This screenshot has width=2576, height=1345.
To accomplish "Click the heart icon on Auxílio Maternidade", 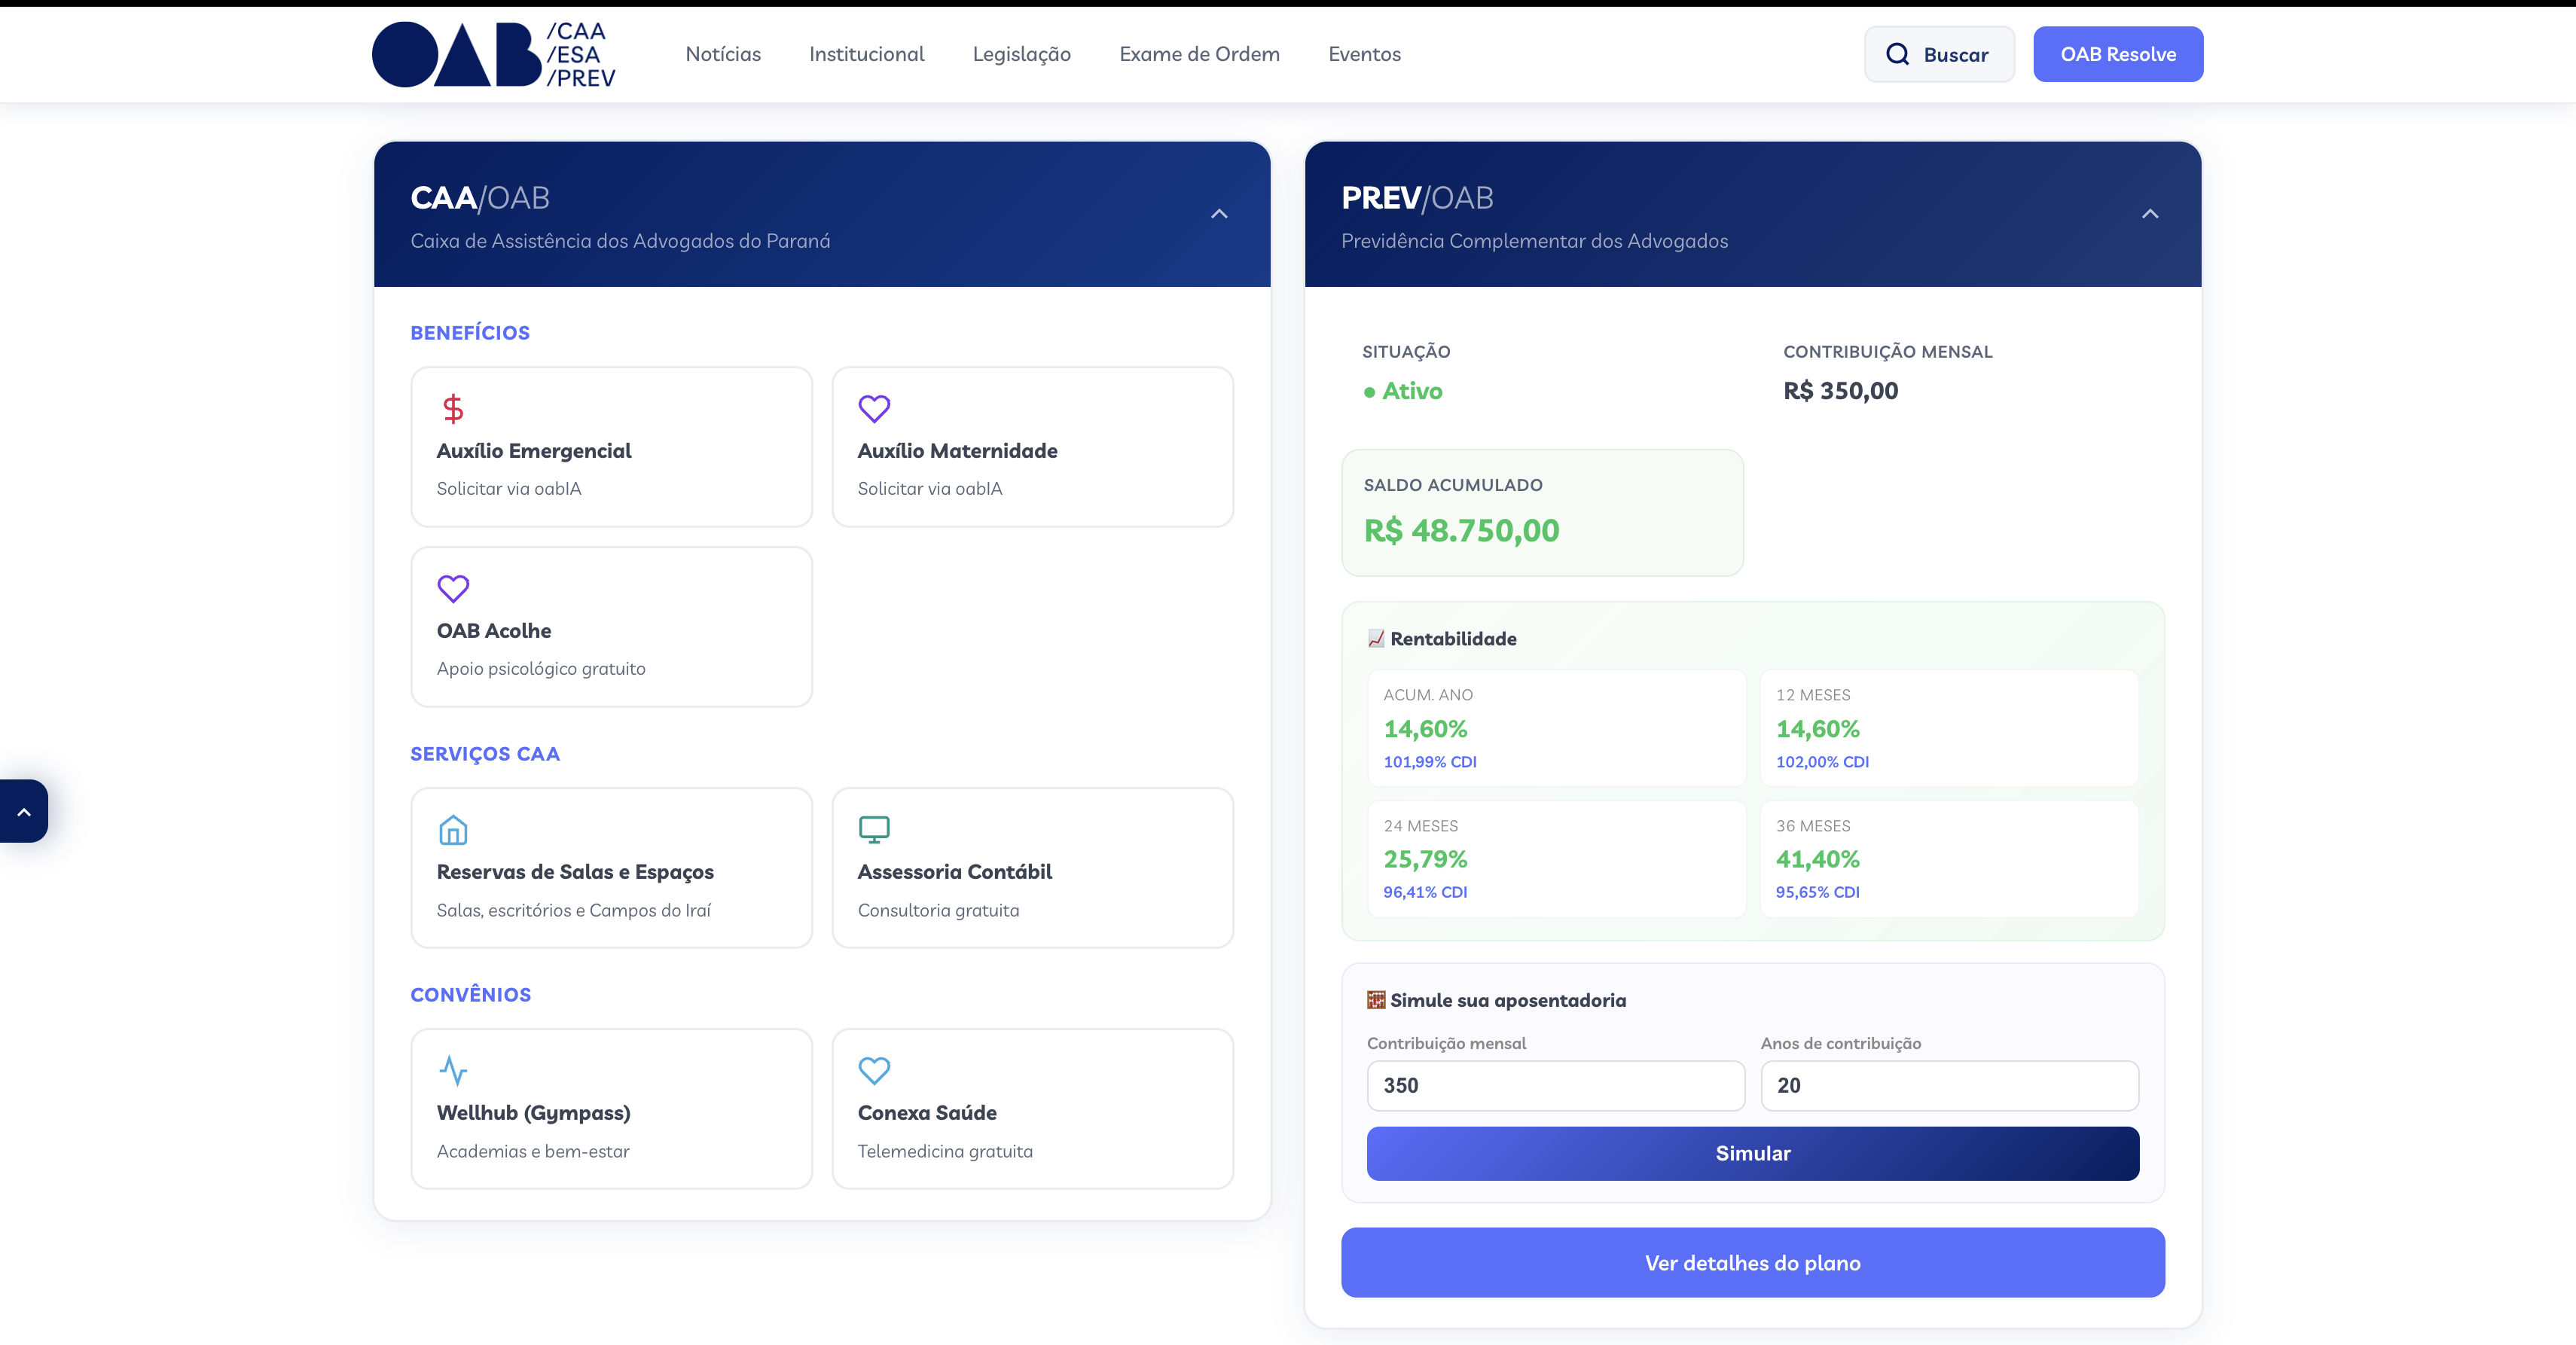I will pyautogui.click(x=874, y=408).
